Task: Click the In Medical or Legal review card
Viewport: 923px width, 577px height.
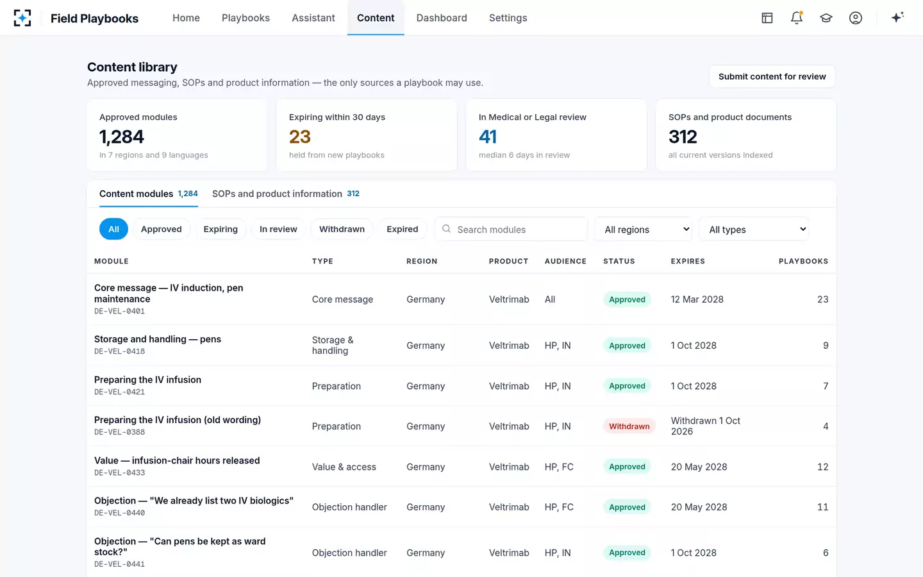Action: (x=556, y=135)
